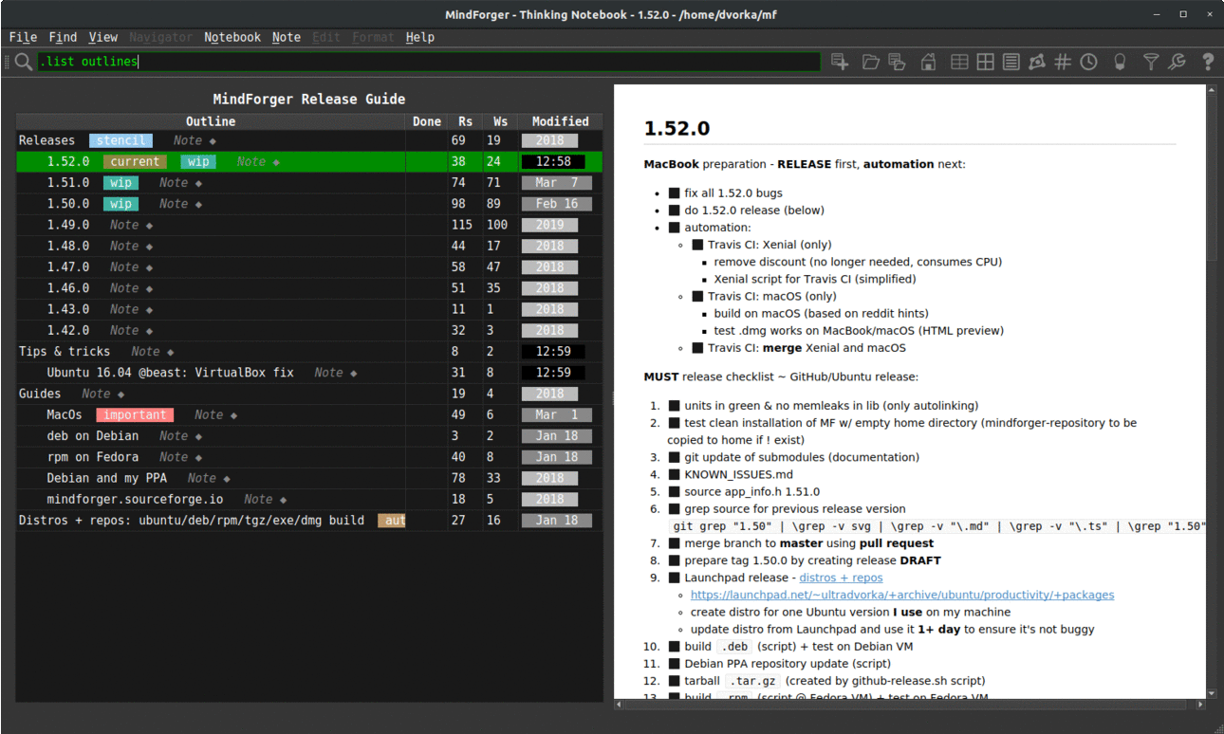Select the 'Tips & tricks' note row
Screen dimensions: 1224x734
pyautogui.click(x=309, y=351)
